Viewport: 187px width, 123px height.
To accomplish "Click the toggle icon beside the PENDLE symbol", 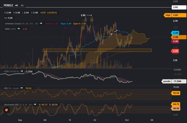I will click(16, 5).
